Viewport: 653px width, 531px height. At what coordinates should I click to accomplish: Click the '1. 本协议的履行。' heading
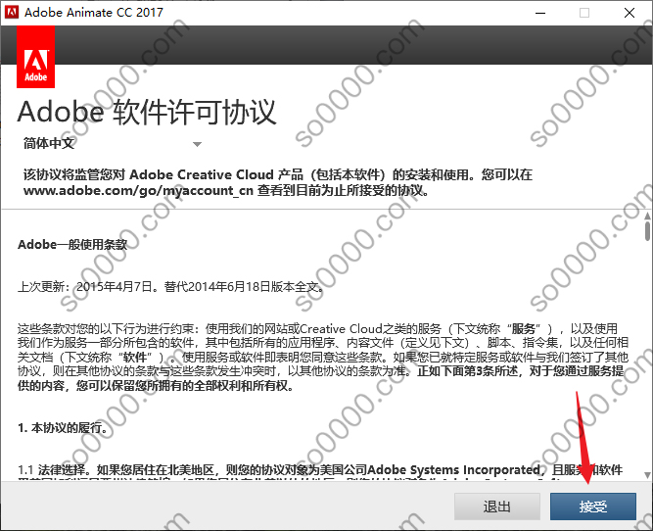63,427
